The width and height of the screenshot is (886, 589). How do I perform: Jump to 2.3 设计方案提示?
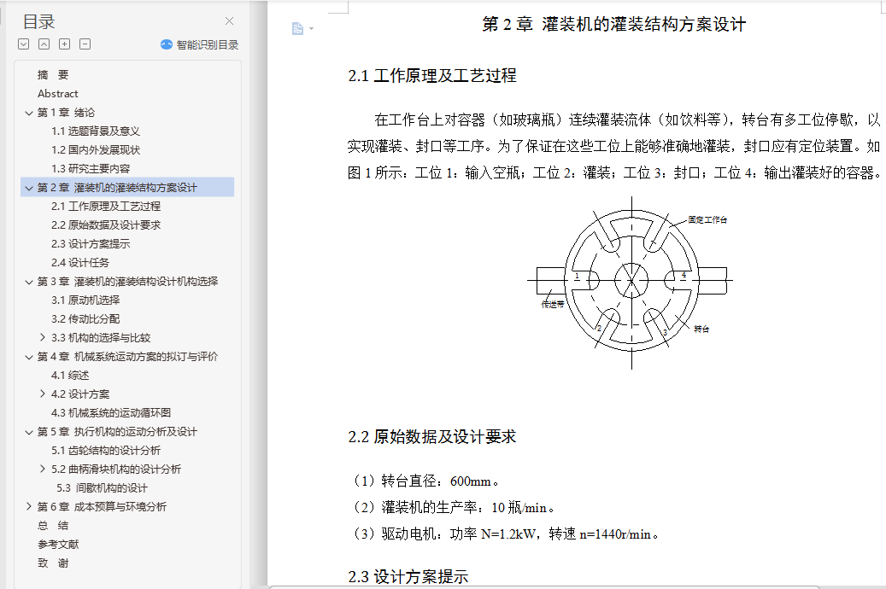pos(91,243)
